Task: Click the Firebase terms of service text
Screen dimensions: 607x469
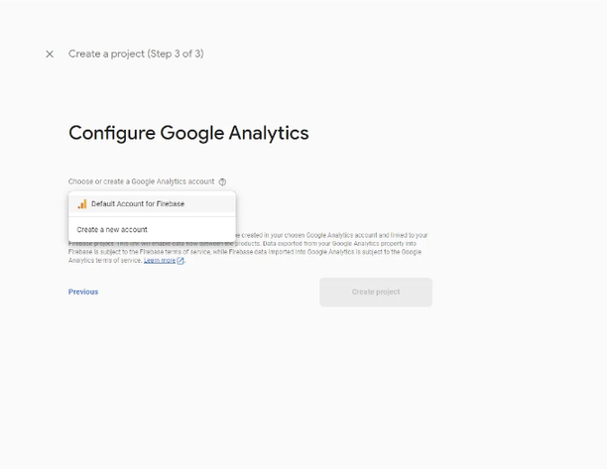Action: tap(175, 252)
